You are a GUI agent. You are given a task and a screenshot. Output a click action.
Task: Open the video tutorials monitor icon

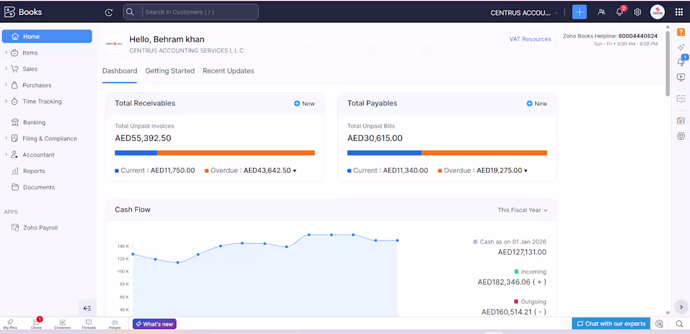[681, 77]
